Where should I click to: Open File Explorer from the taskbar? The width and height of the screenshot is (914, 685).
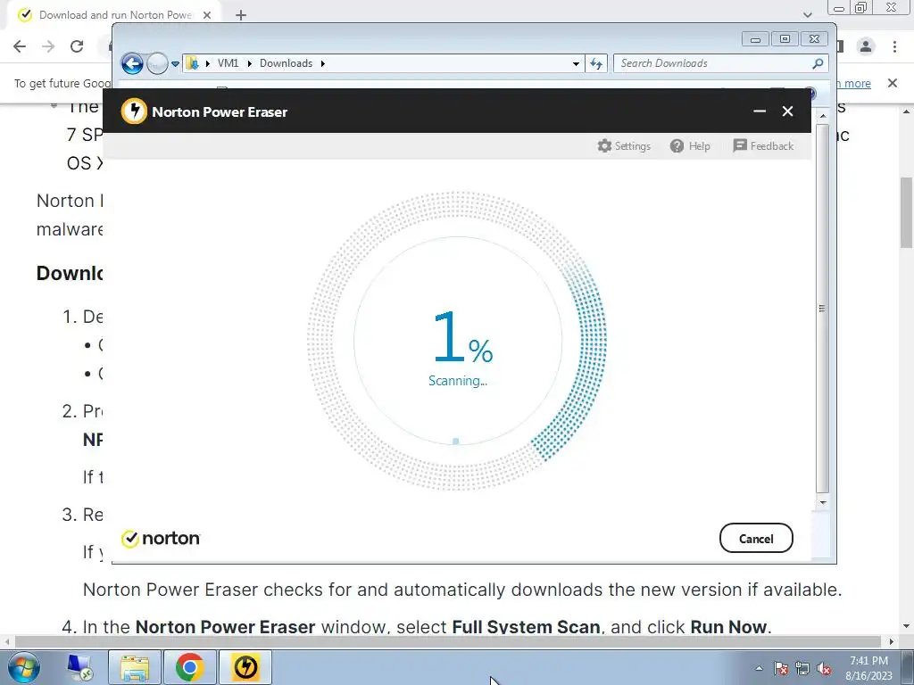coord(135,667)
